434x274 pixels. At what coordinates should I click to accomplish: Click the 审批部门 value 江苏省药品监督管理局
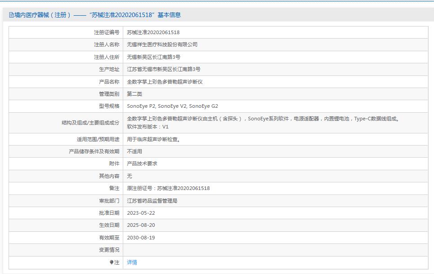point(154,200)
